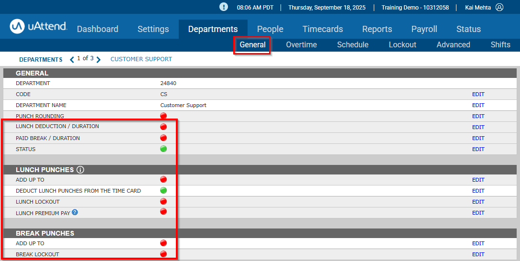Click the uAttend logo

coord(38,27)
